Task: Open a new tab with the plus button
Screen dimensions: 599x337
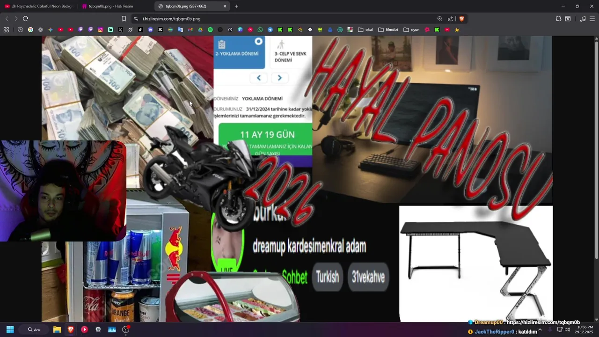Action: [236, 6]
